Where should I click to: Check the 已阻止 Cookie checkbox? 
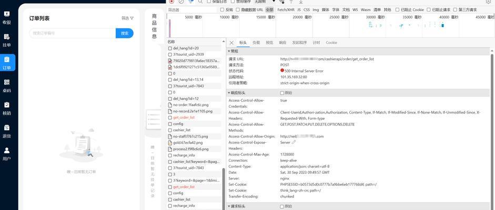[x=397, y=10]
